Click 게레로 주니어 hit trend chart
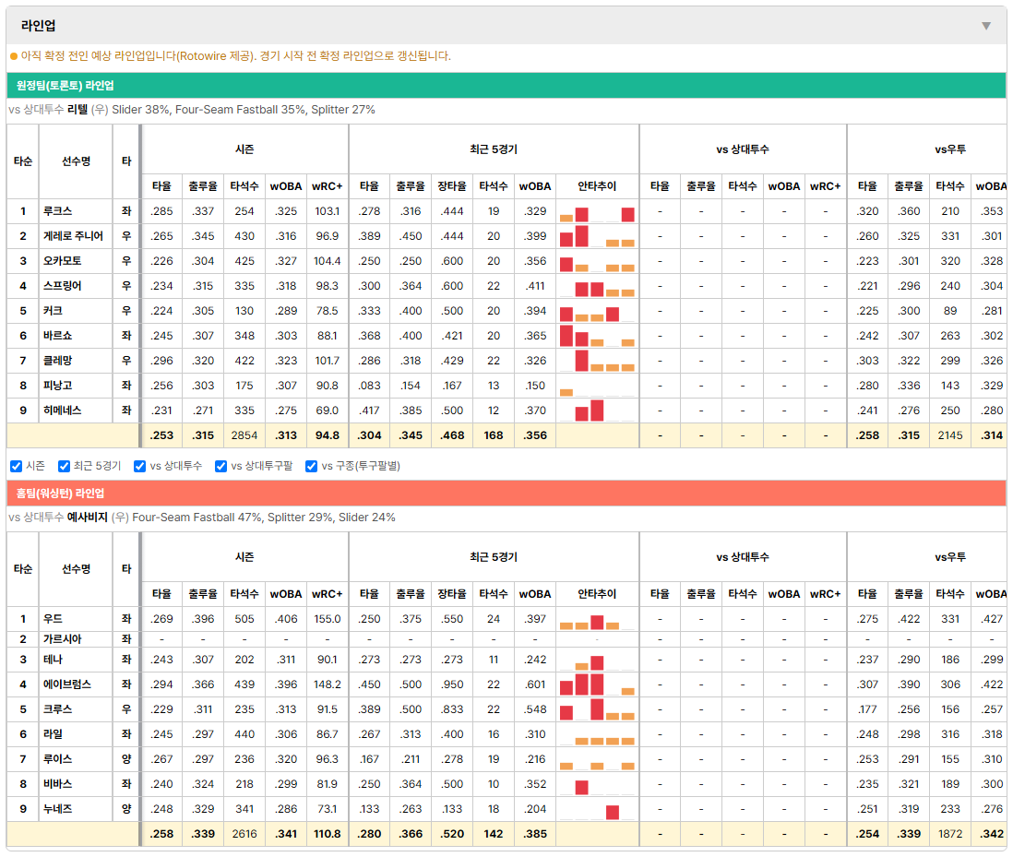The image size is (1013, 857). click(x=597, y=236)
